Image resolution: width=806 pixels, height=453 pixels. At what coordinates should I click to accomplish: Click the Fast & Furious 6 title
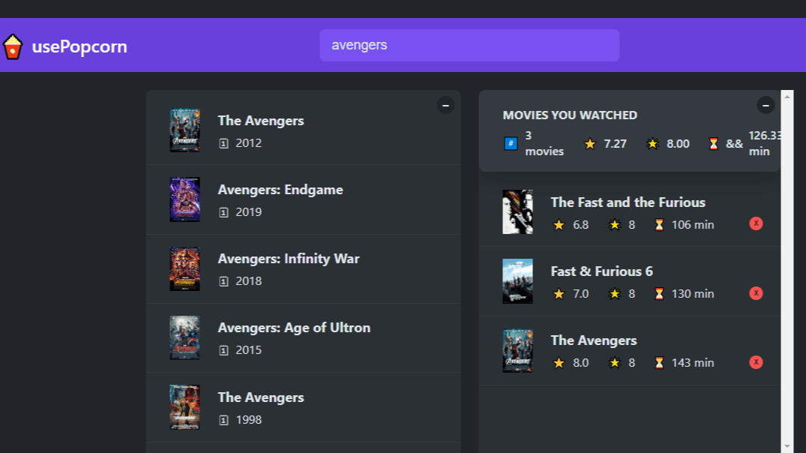601,271
